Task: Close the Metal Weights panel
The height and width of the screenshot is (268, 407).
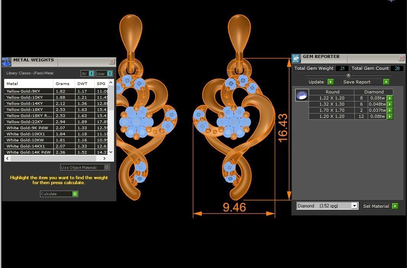Action: coord(112,61)
